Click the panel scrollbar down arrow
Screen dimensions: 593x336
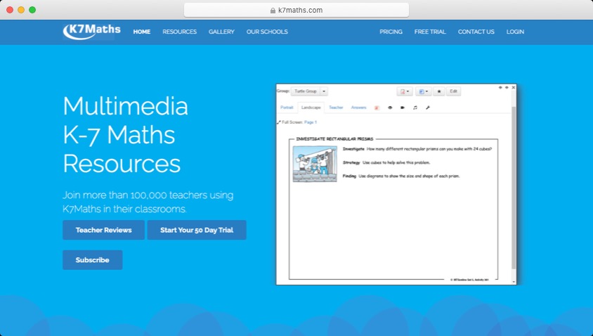pyautogui.click(x=514, y=282)
